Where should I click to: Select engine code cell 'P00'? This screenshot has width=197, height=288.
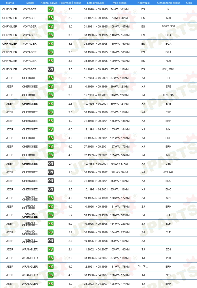coord(168,258)
